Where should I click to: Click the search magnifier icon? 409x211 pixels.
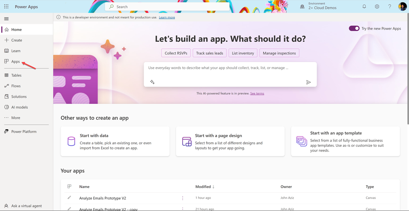(112, 7)
